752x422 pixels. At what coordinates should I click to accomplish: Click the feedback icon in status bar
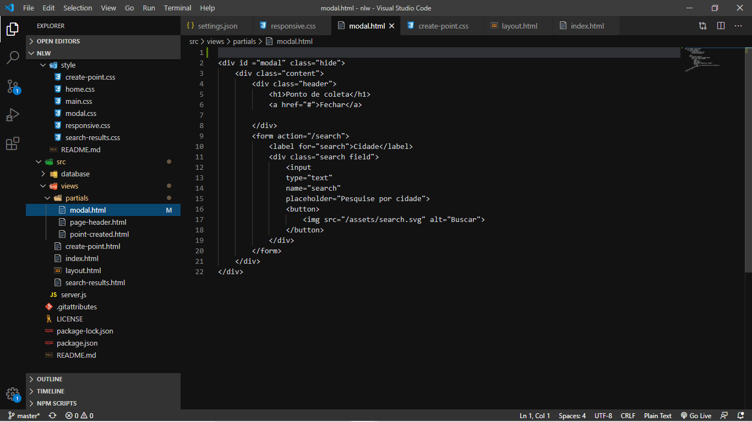pos(724,416)
